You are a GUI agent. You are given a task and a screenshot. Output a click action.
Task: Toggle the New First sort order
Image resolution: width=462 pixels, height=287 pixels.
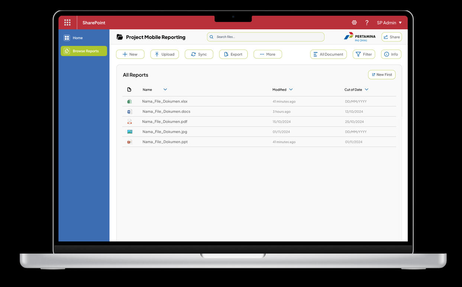[382, 75]
